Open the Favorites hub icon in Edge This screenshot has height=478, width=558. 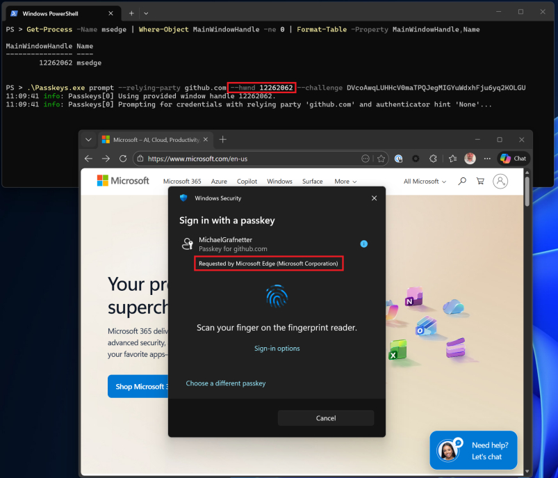tap(452, 159)
